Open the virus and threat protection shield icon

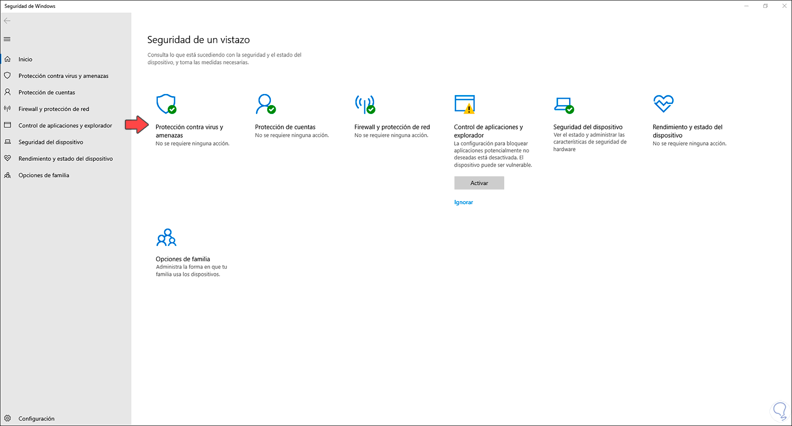click(166, 103)
